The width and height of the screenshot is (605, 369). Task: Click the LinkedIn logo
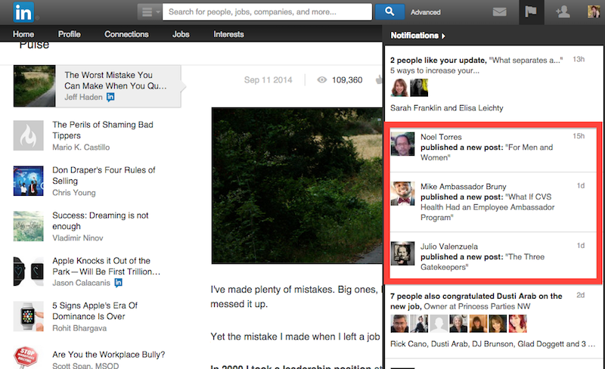(x=23, y=12)
